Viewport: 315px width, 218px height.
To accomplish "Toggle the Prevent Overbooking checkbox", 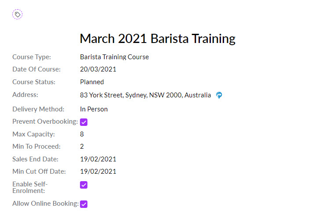I will click(83, 122).
